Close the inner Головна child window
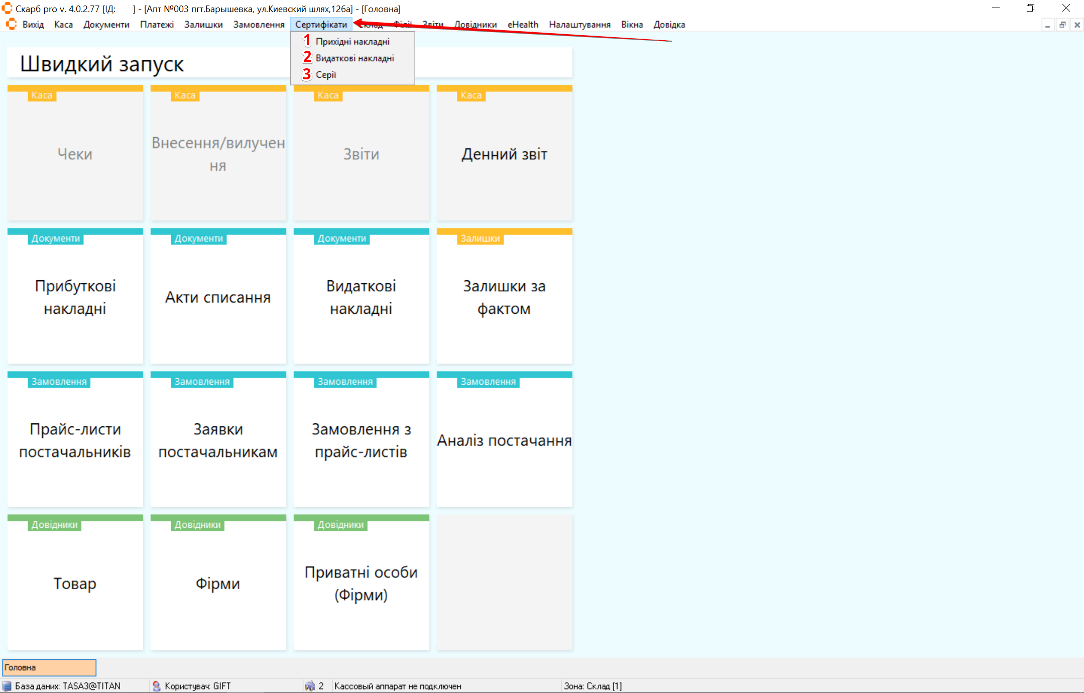This screenshot has height=693, width=1084. pos(1076,25)
